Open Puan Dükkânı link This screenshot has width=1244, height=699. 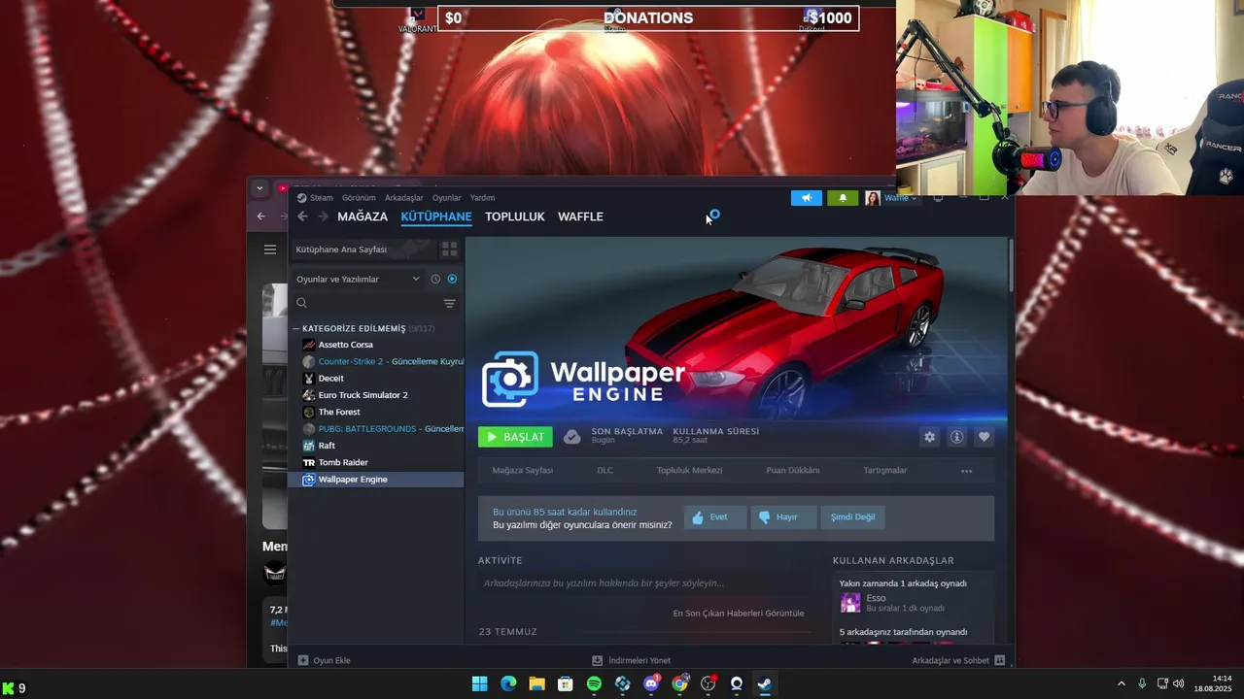(793, 471)
